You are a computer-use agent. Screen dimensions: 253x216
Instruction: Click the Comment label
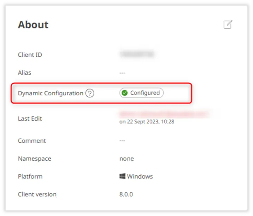tap(32, 141)
